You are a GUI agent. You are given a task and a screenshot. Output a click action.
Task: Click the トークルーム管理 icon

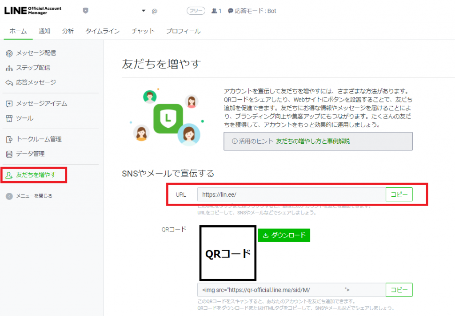(x=9, y=139)
